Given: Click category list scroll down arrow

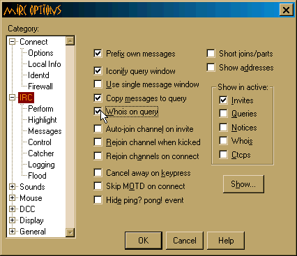Looking at the screenshot, I should point(70,232).
